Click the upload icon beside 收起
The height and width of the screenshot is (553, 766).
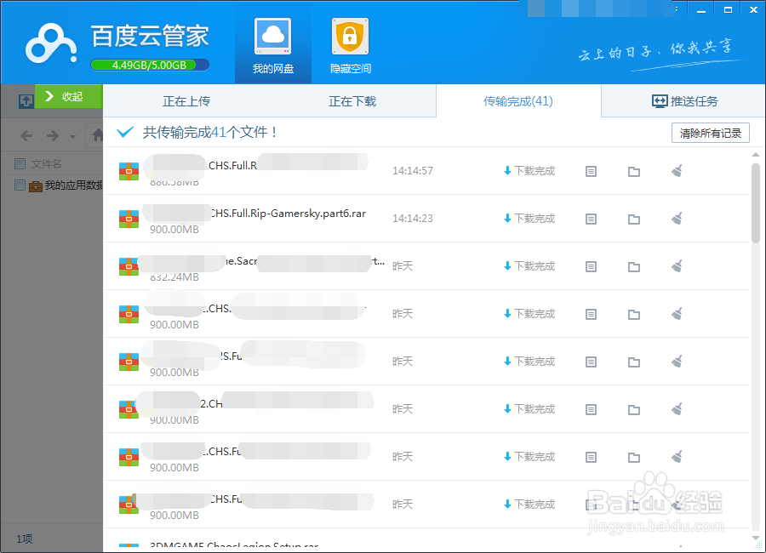pyautogui.click(x=26, y=101)
